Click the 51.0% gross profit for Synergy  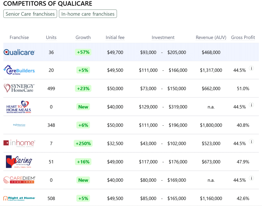tap(243, 88)
